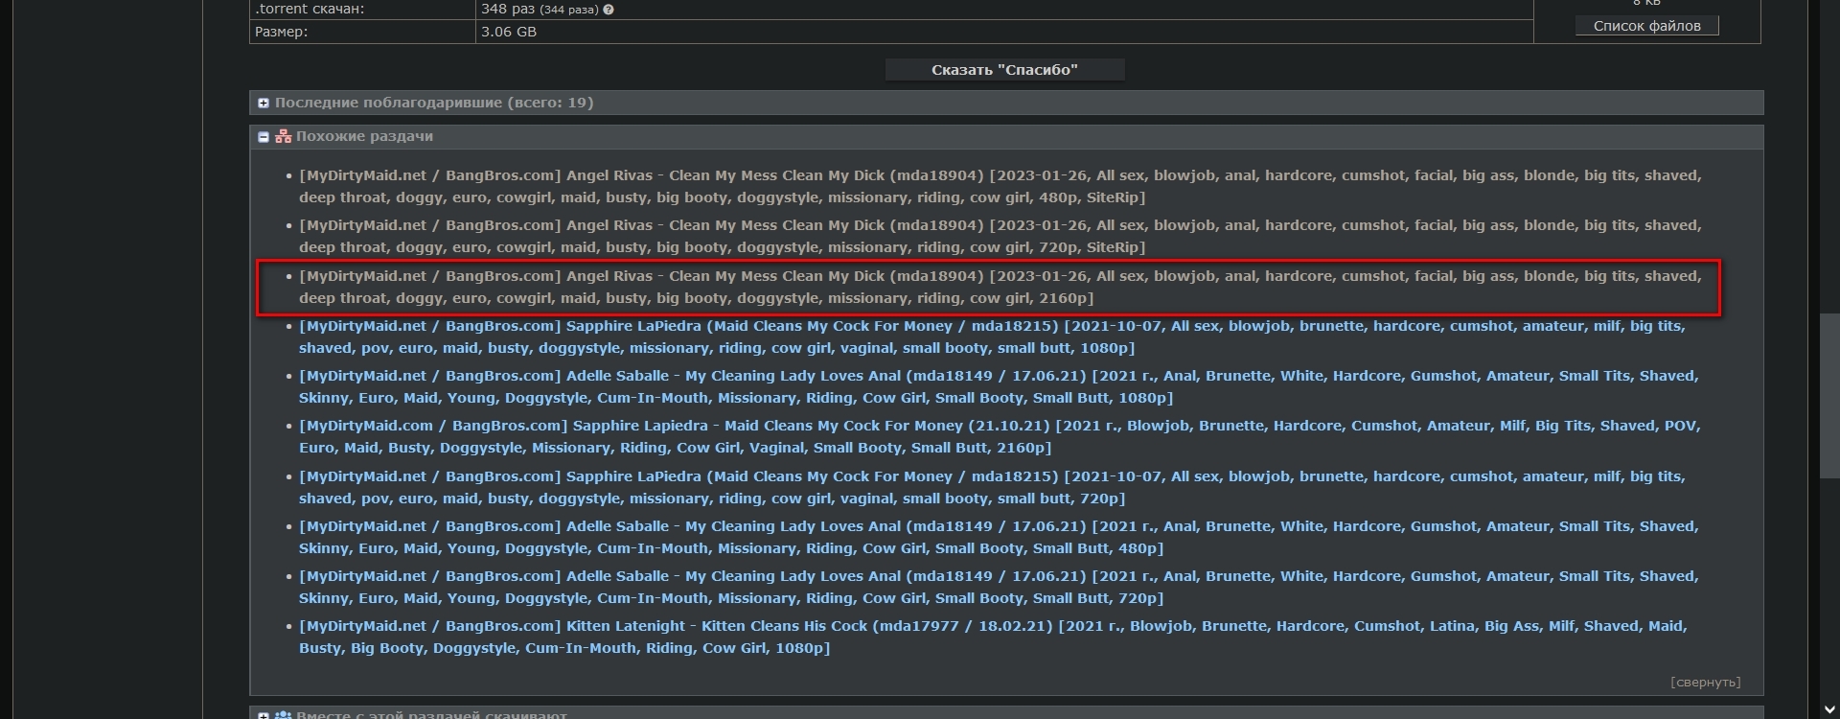Viewport: 1840px width, 719px height.
Task: Click the help question-mark icon beside 344 раза
Action: 609,10
